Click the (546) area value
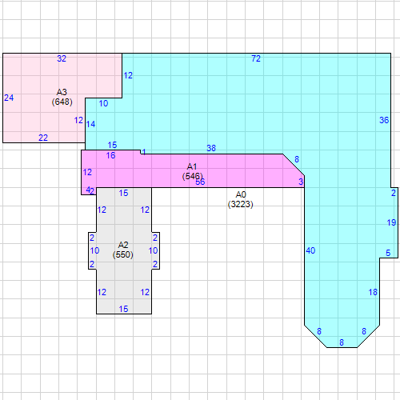This screenshot has width=400, height=400. (x=193, y=176)
